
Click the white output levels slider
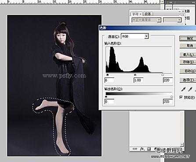point(171,96)
